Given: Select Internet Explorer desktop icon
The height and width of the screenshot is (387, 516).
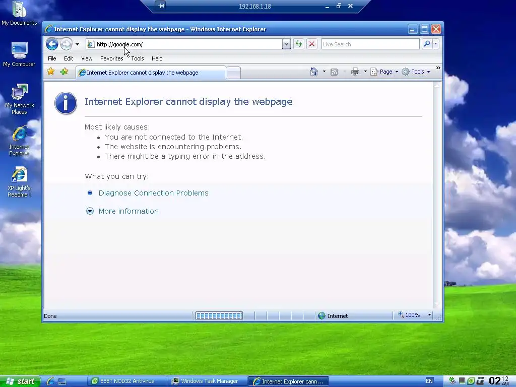Looking at the screenshot, I should 19,141.
